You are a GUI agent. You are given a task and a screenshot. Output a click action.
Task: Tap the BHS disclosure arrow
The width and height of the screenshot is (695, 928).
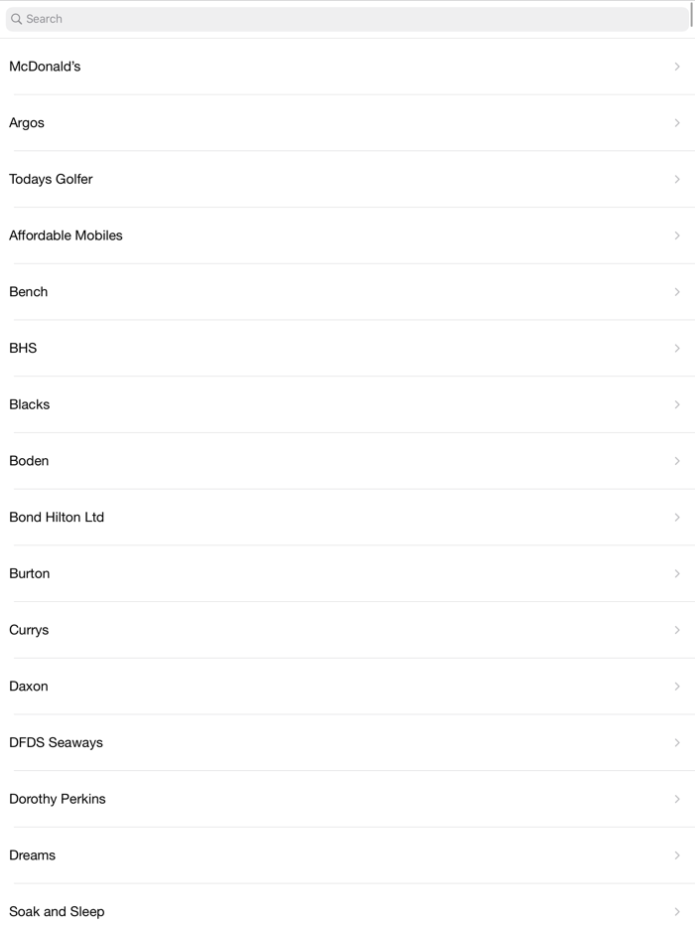677,348
